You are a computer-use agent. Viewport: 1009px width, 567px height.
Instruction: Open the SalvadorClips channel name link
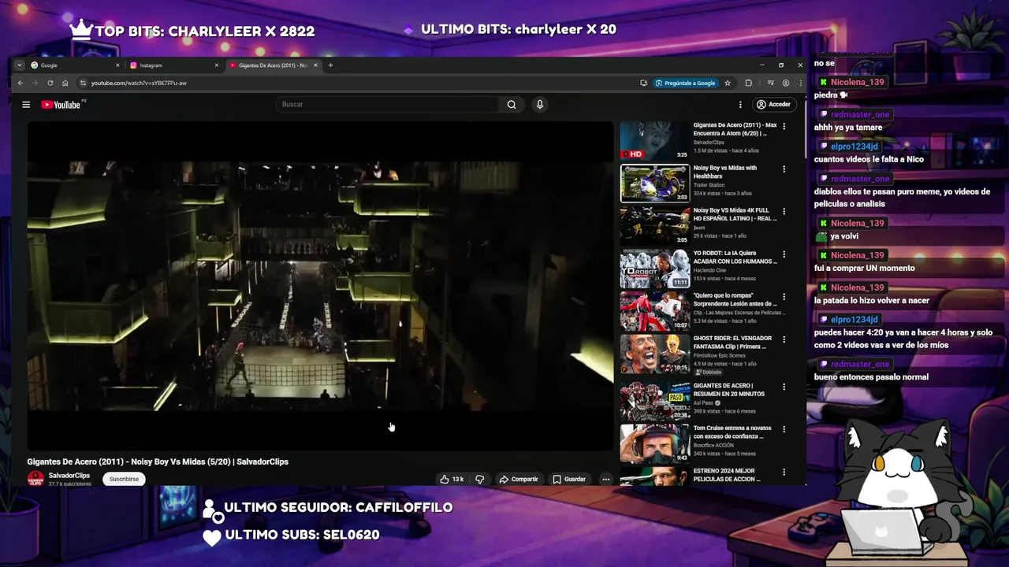pyautogui.click(x=69, y=476)
